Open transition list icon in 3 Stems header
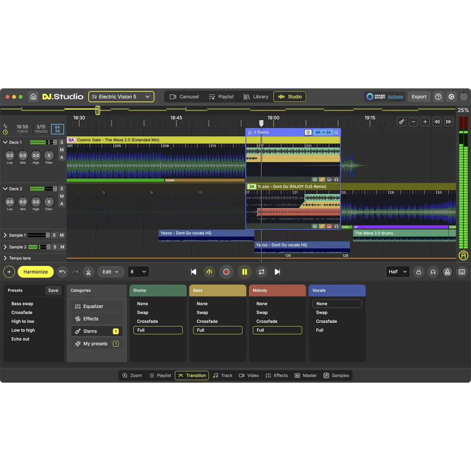Screen dimensions: 471x471 pyautogui.click(x=308, y=132)
